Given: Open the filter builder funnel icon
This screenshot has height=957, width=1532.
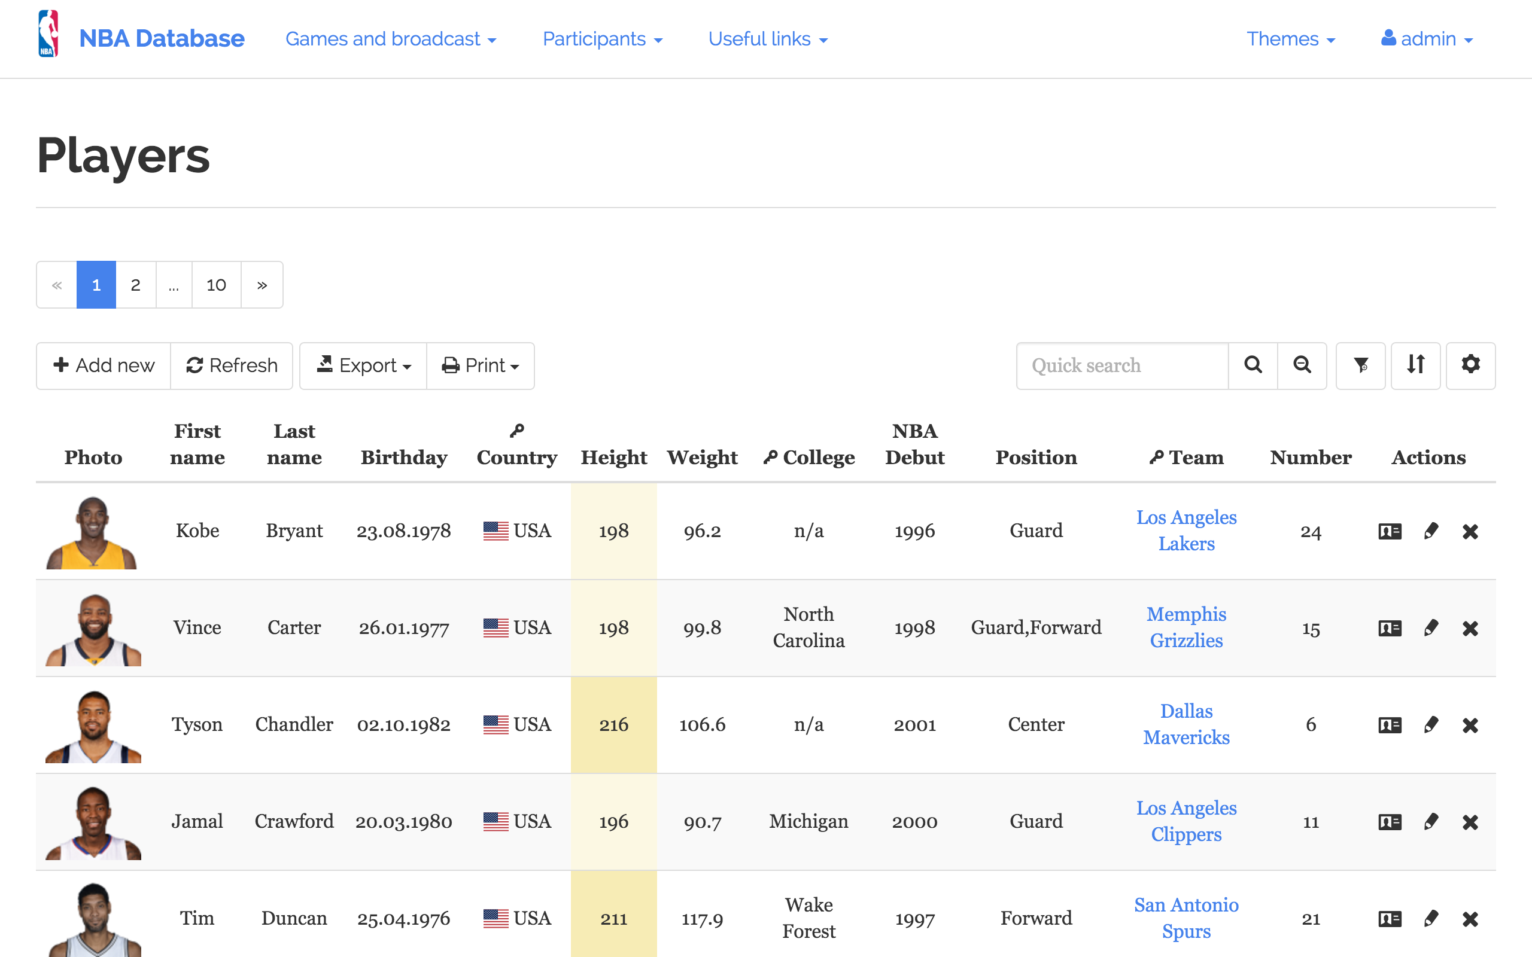Looking at the screenshot, I should click(1360, 365).
